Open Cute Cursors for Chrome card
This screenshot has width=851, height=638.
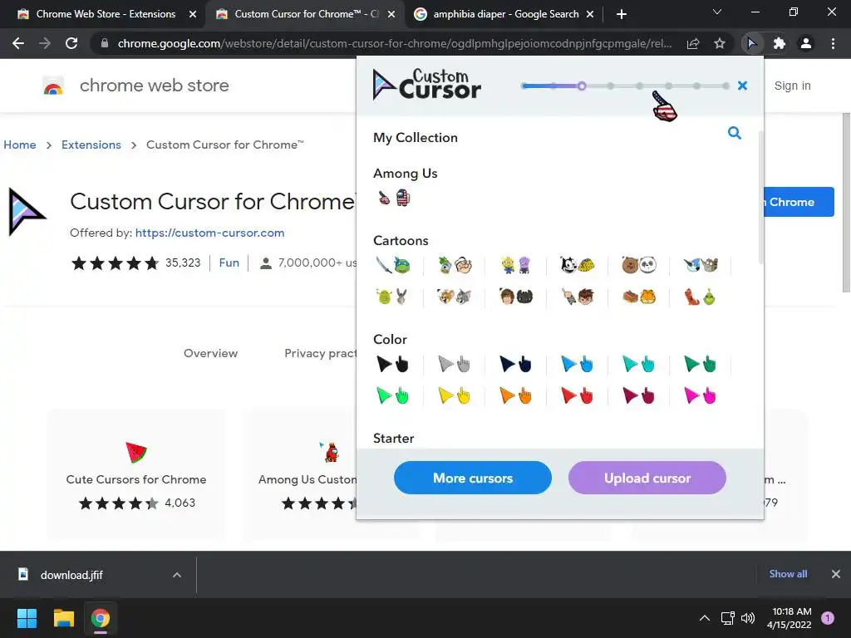click(x=136, y=476)
